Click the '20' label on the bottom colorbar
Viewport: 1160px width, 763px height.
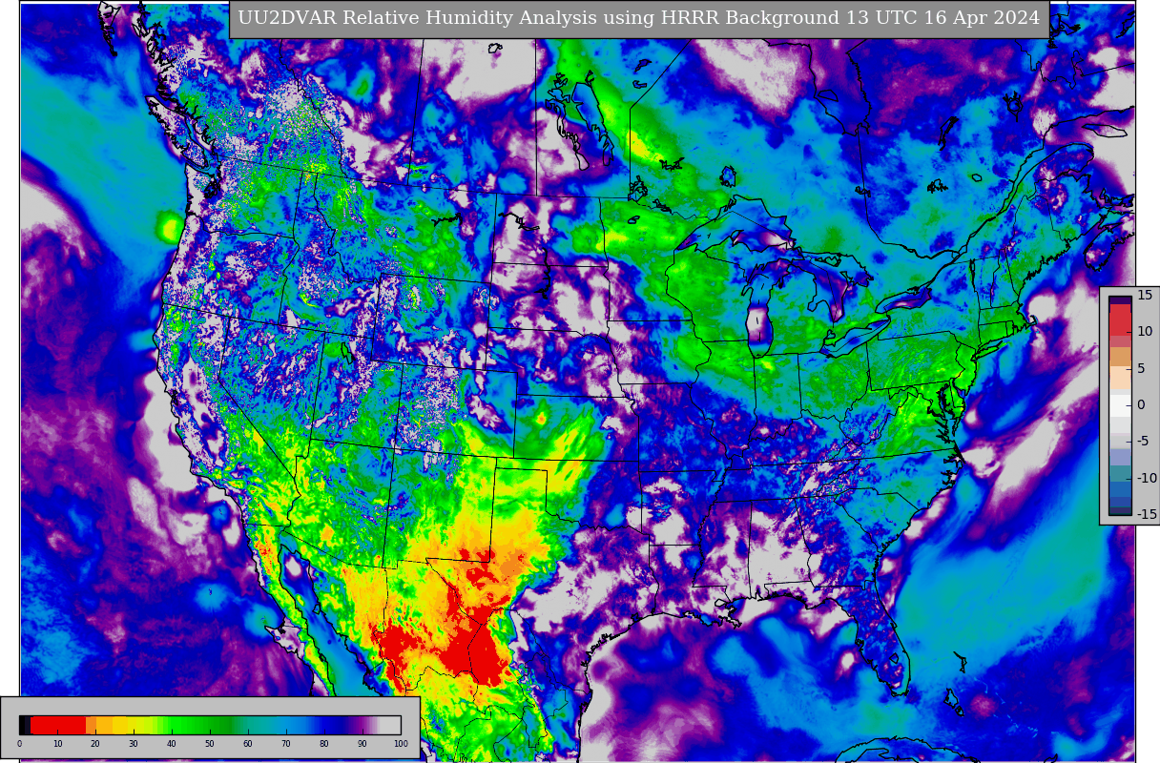[94, 744]
